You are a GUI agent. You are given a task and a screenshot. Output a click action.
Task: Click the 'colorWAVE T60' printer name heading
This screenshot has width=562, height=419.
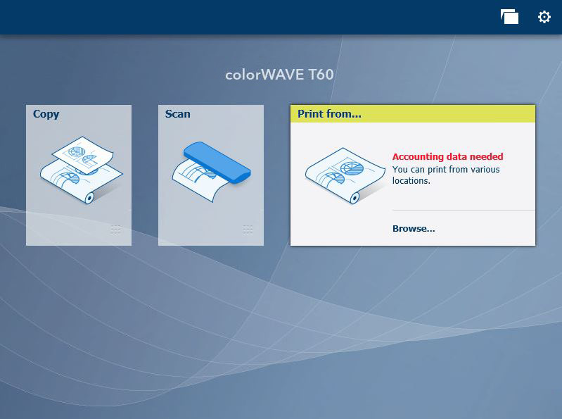pyautogui.click(x=279, y=75)
